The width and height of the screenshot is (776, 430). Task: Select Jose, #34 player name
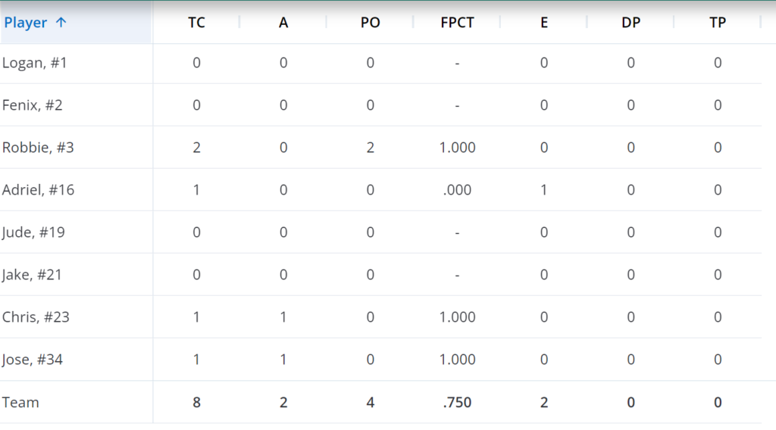click(x=32, y=360)
